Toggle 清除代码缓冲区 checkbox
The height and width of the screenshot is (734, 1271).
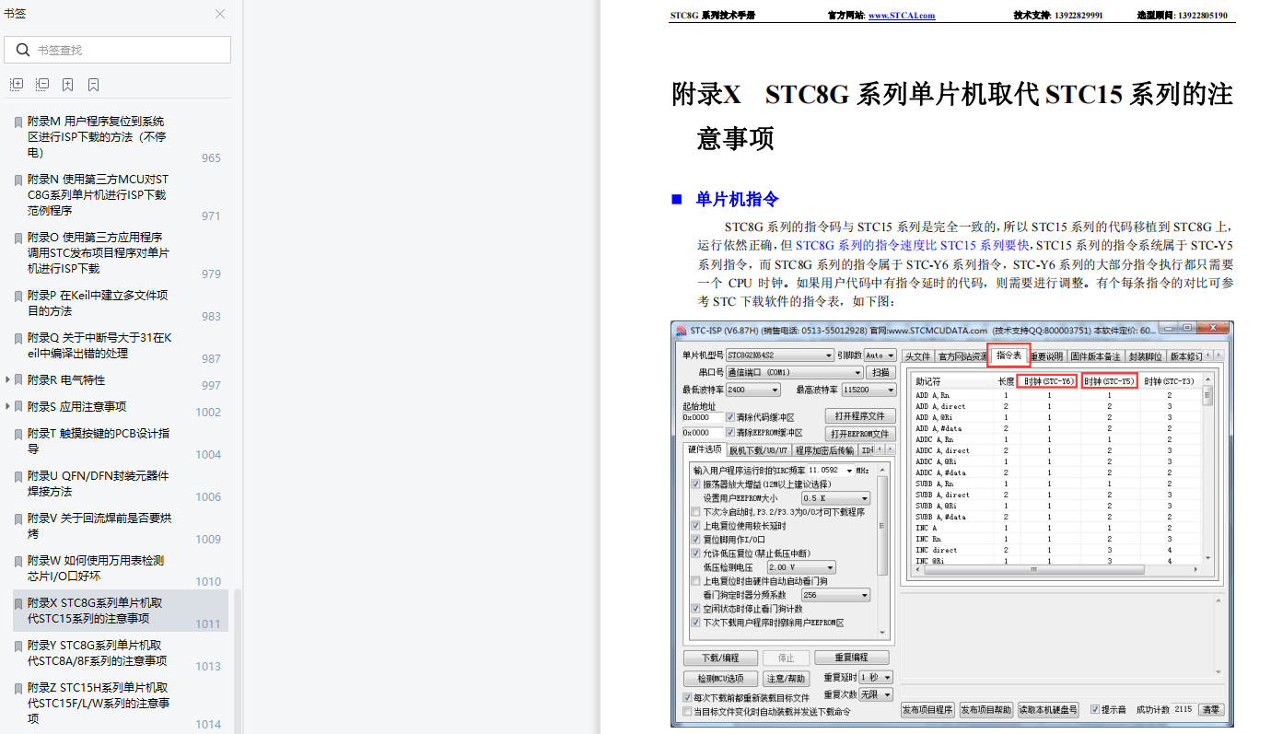[x=730, y=417]
